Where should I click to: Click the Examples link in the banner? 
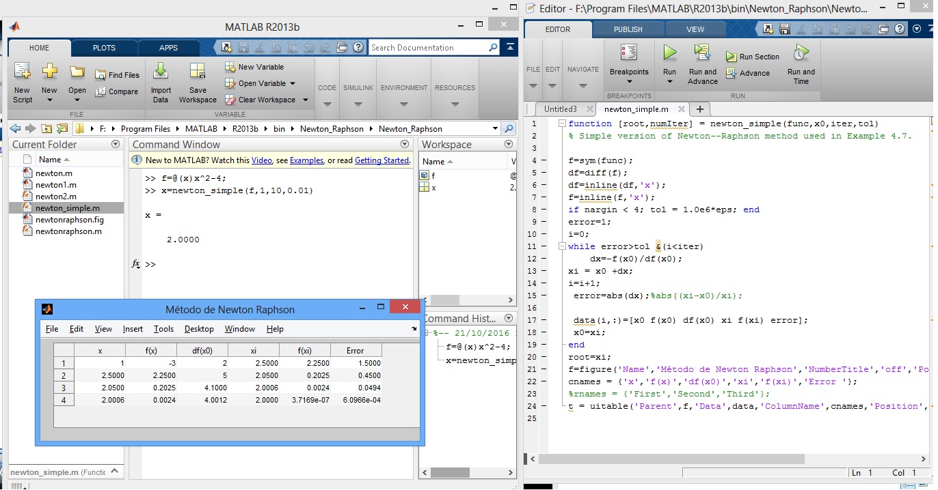[306, 160]
